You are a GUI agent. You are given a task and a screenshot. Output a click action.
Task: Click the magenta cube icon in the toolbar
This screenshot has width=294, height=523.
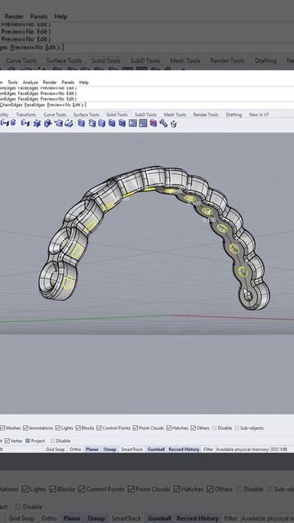[x=154, y=123]
